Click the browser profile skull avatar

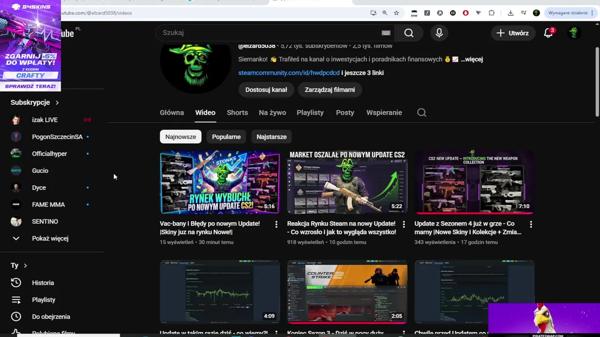coord(536,13)
